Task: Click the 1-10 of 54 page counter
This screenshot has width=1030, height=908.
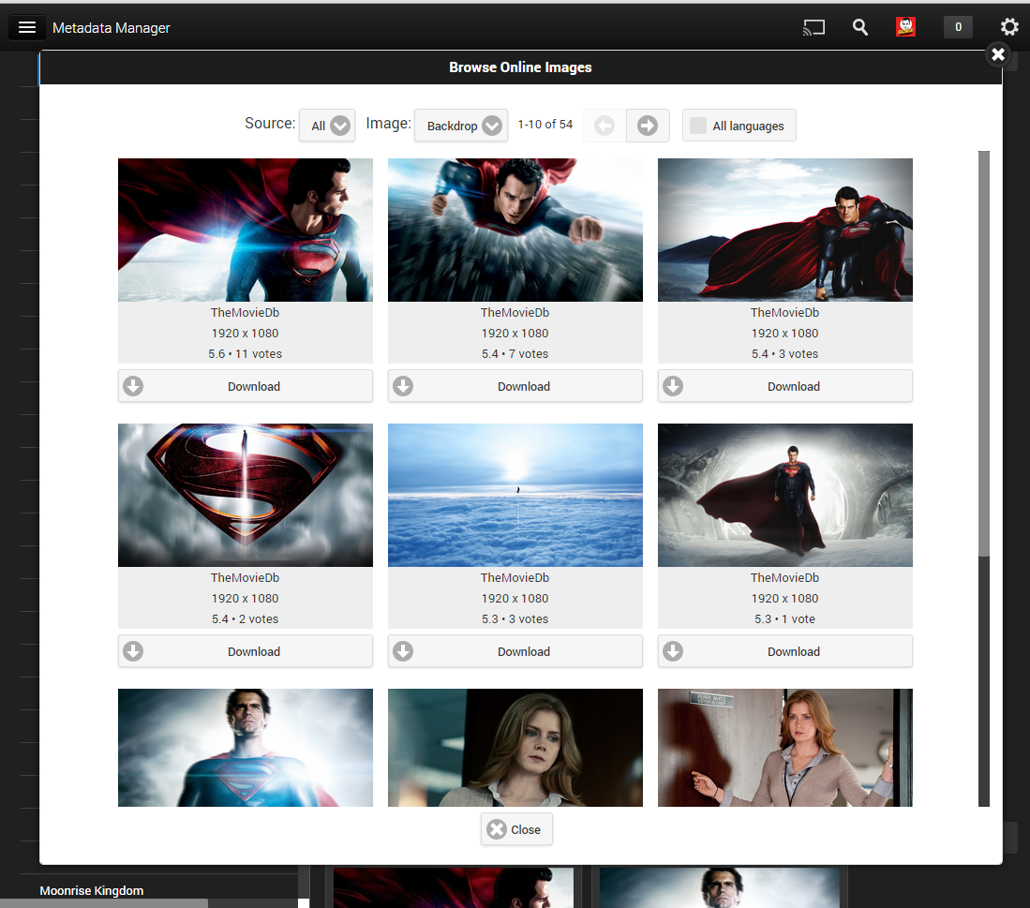Action: coord(545,124)
